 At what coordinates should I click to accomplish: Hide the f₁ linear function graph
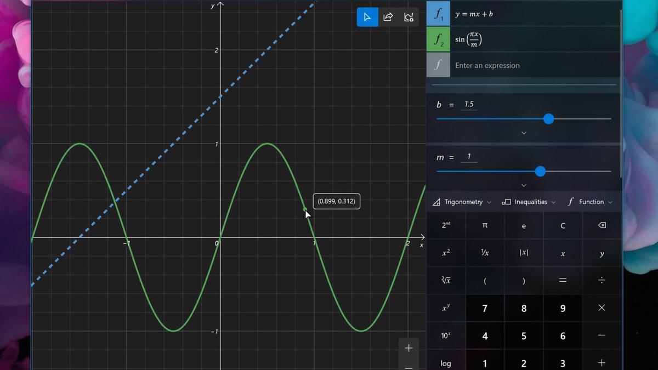coord(438,14)
